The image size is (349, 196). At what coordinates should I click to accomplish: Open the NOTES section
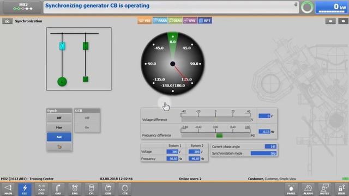[324, 189]
